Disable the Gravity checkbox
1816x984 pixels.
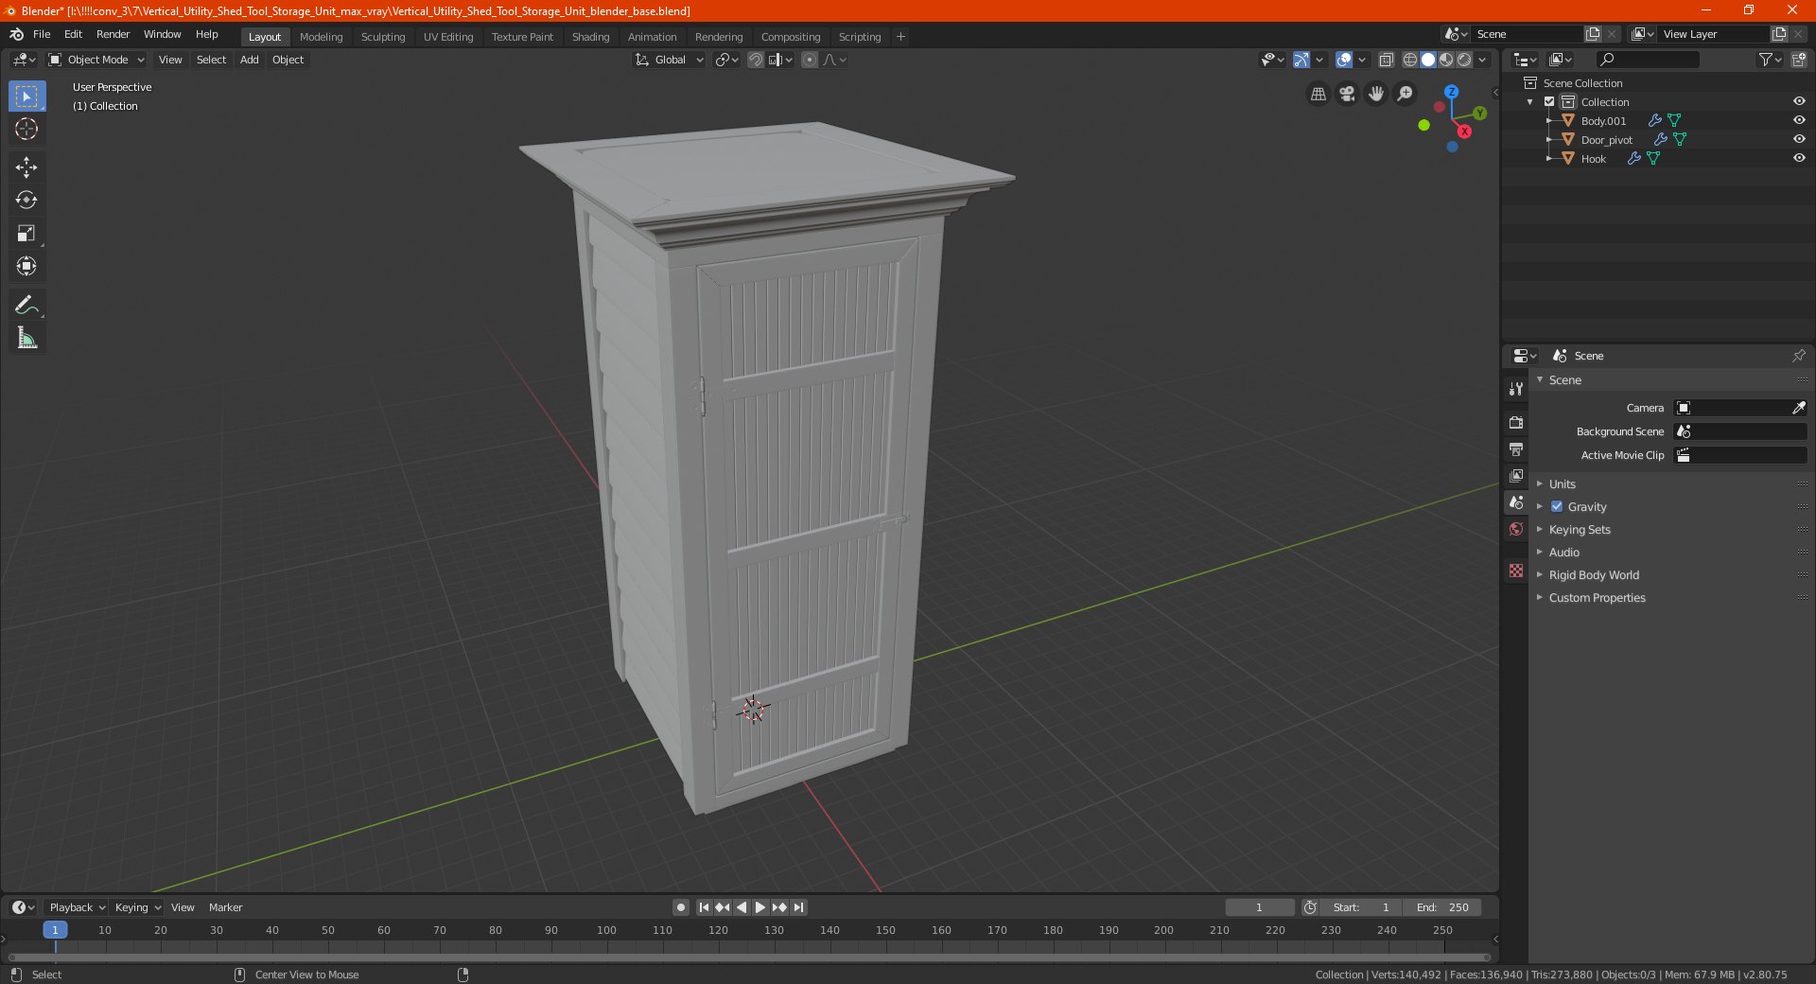[1557, 506]
